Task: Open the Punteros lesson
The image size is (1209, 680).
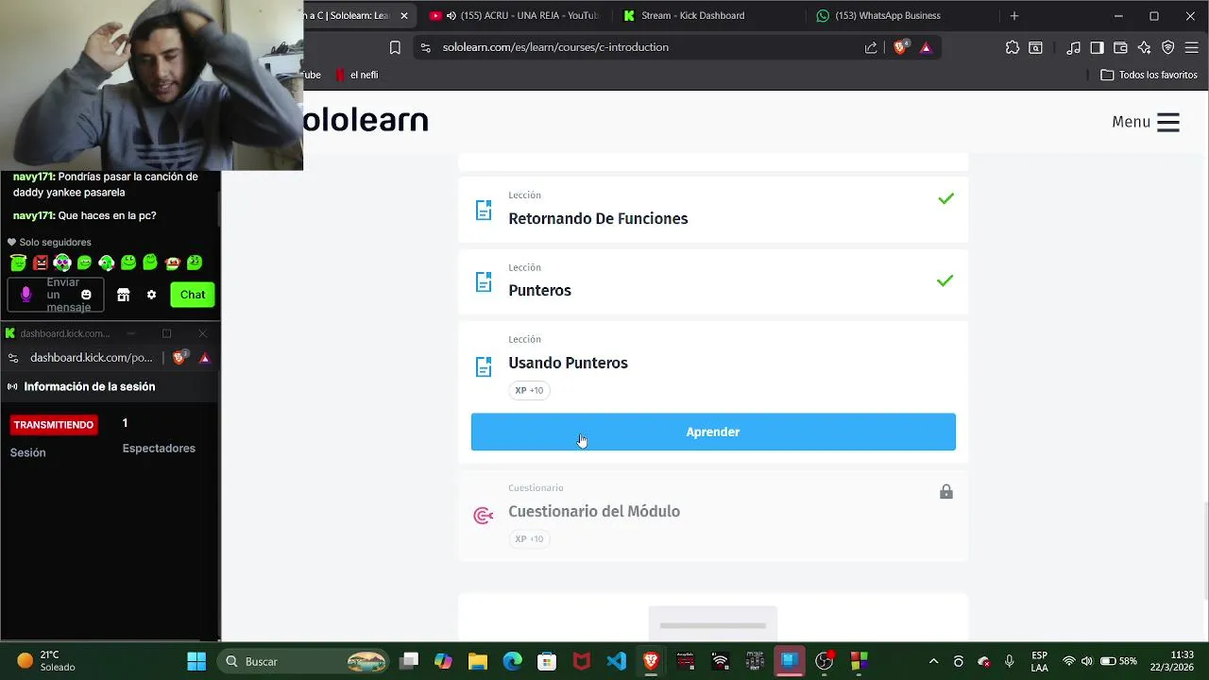Action: [x=713, y=281]
